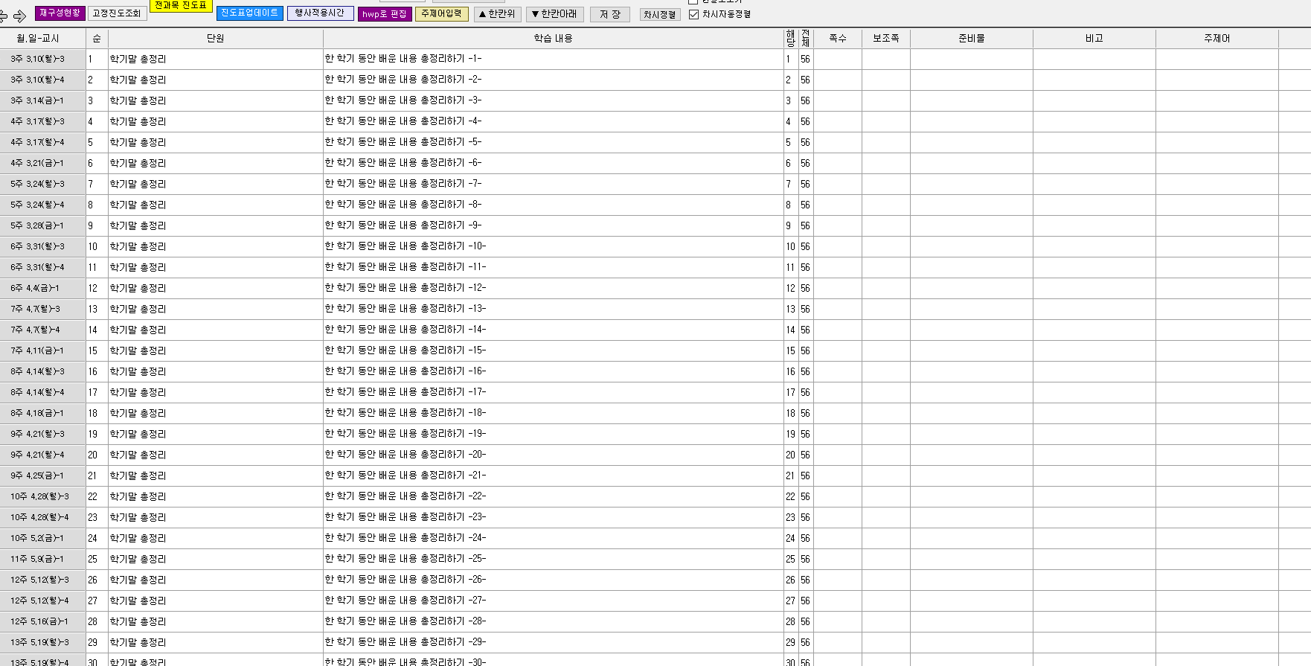
Task: Click cell '한 학기 동안 배운 내용 총정리하기 -5-'
Action: tap(553, 142)
